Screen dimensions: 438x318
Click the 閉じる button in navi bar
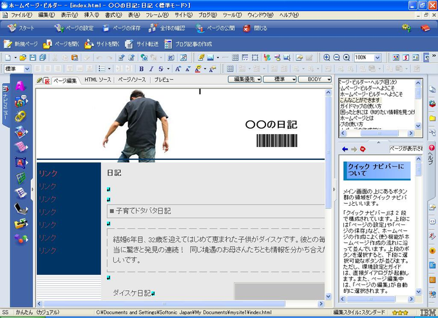[255, 28]
